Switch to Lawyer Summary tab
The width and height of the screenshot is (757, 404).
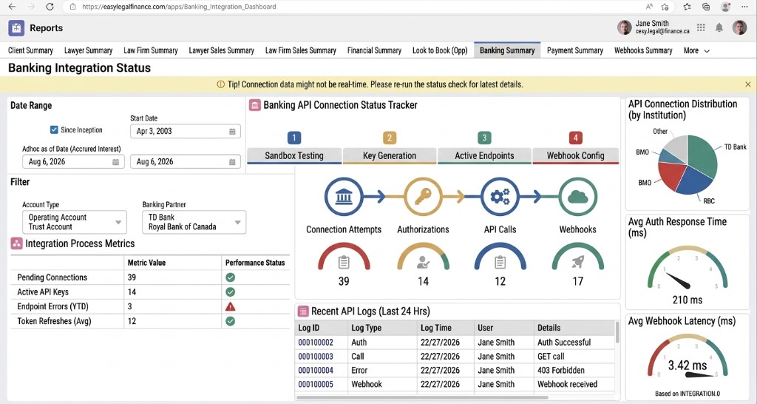(89, 51)
